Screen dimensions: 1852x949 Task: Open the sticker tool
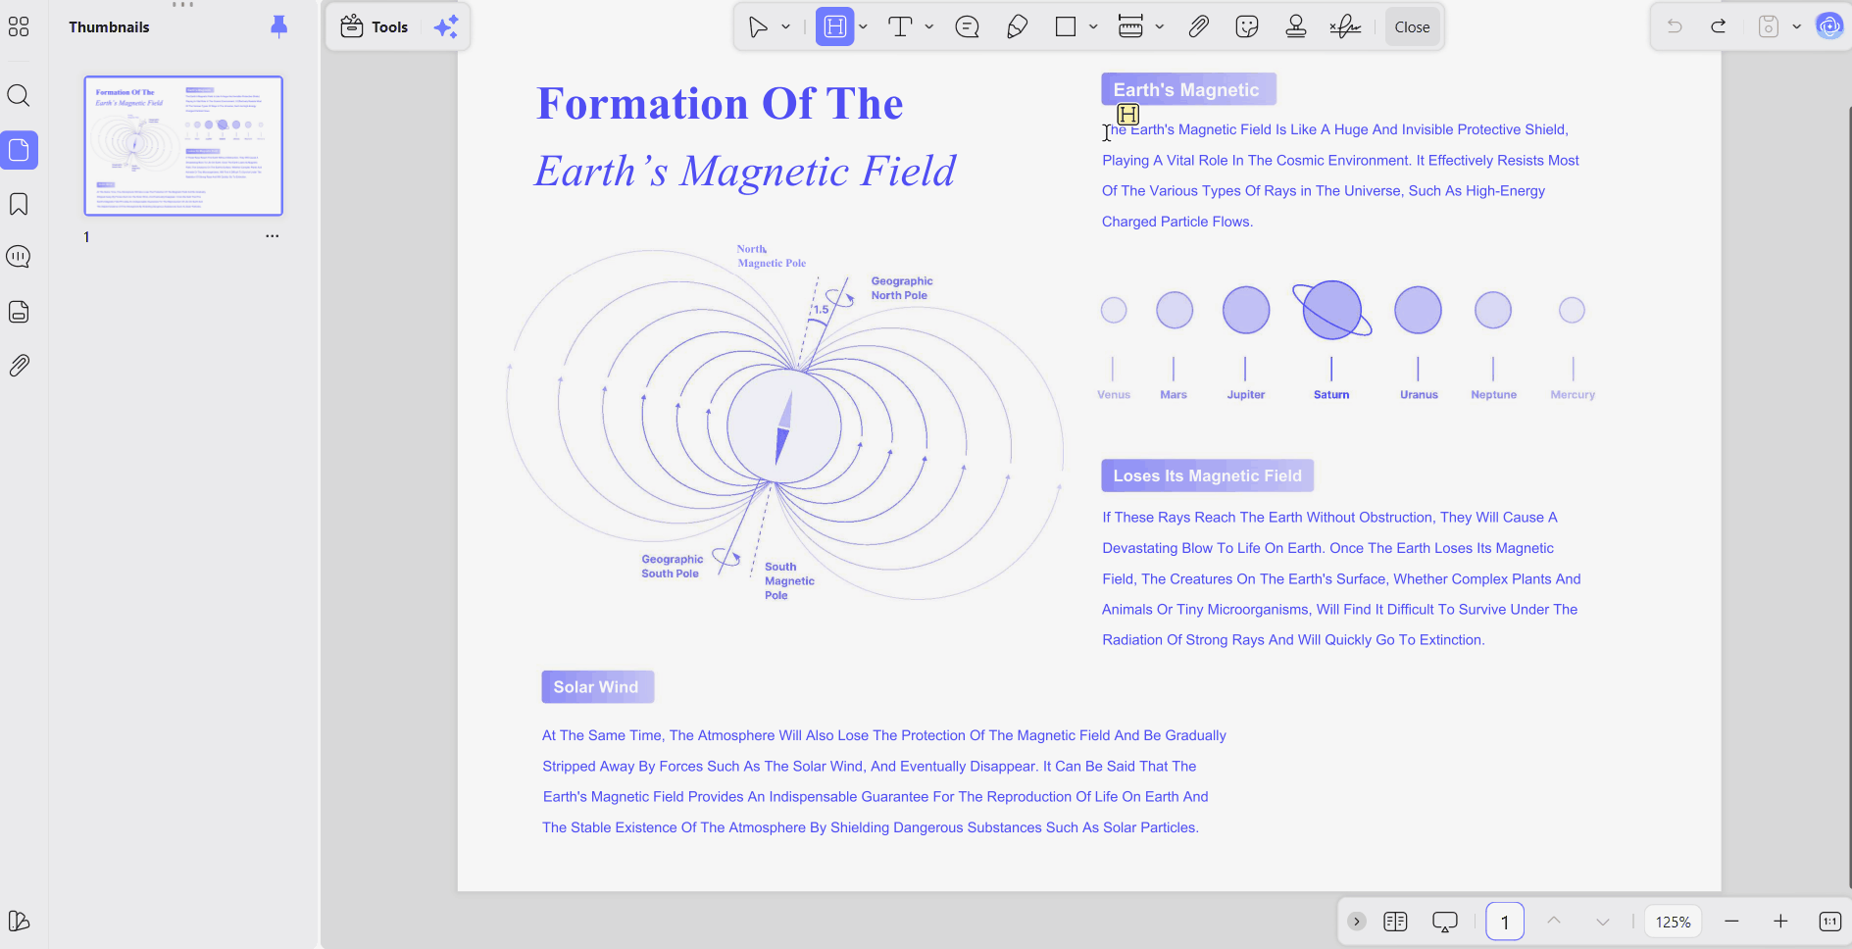(x=1247, y=27)
